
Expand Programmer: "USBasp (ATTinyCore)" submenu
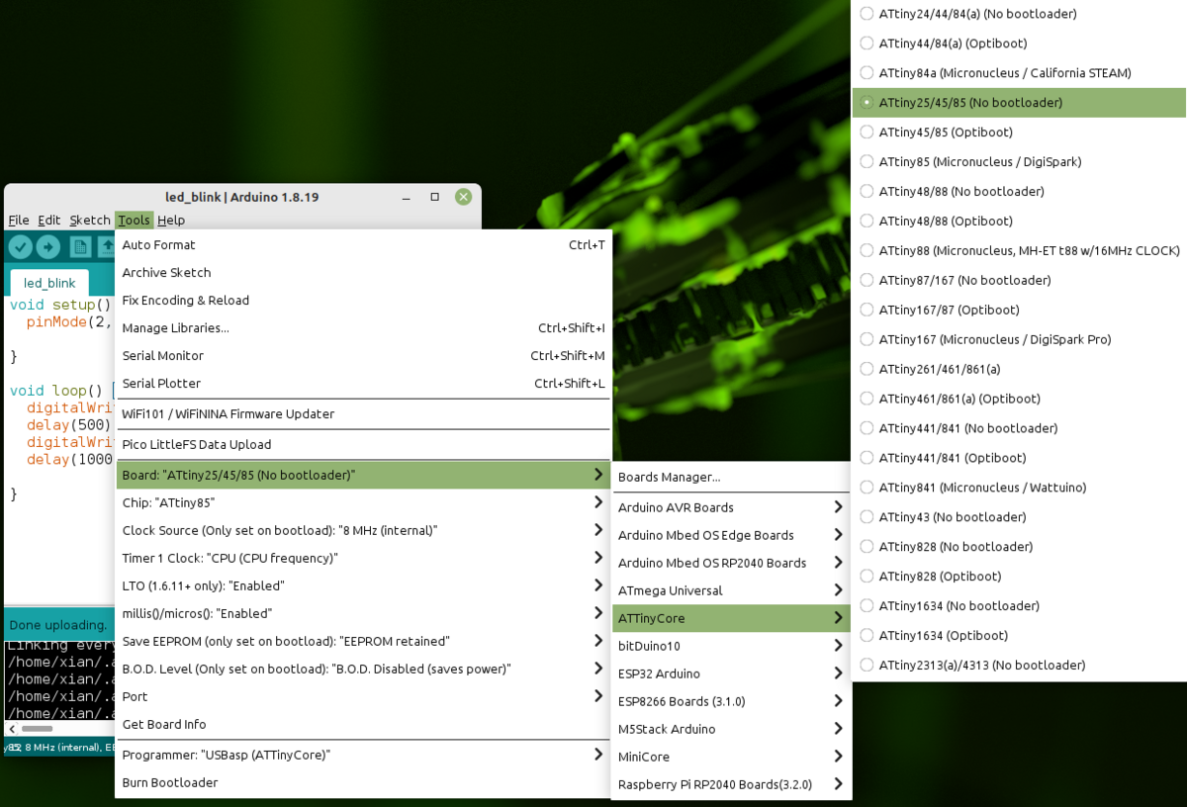pyautogui.click(x=363, y=755)
